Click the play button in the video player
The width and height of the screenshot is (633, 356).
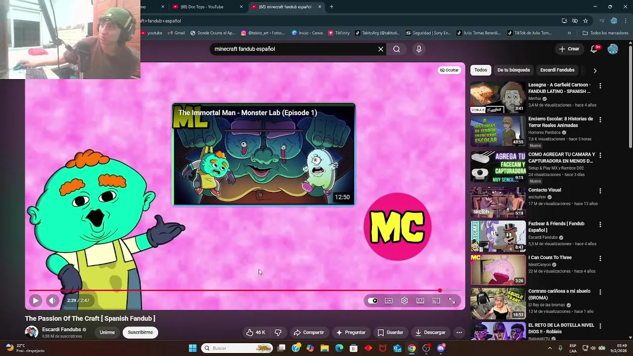(x=36, y=301)
